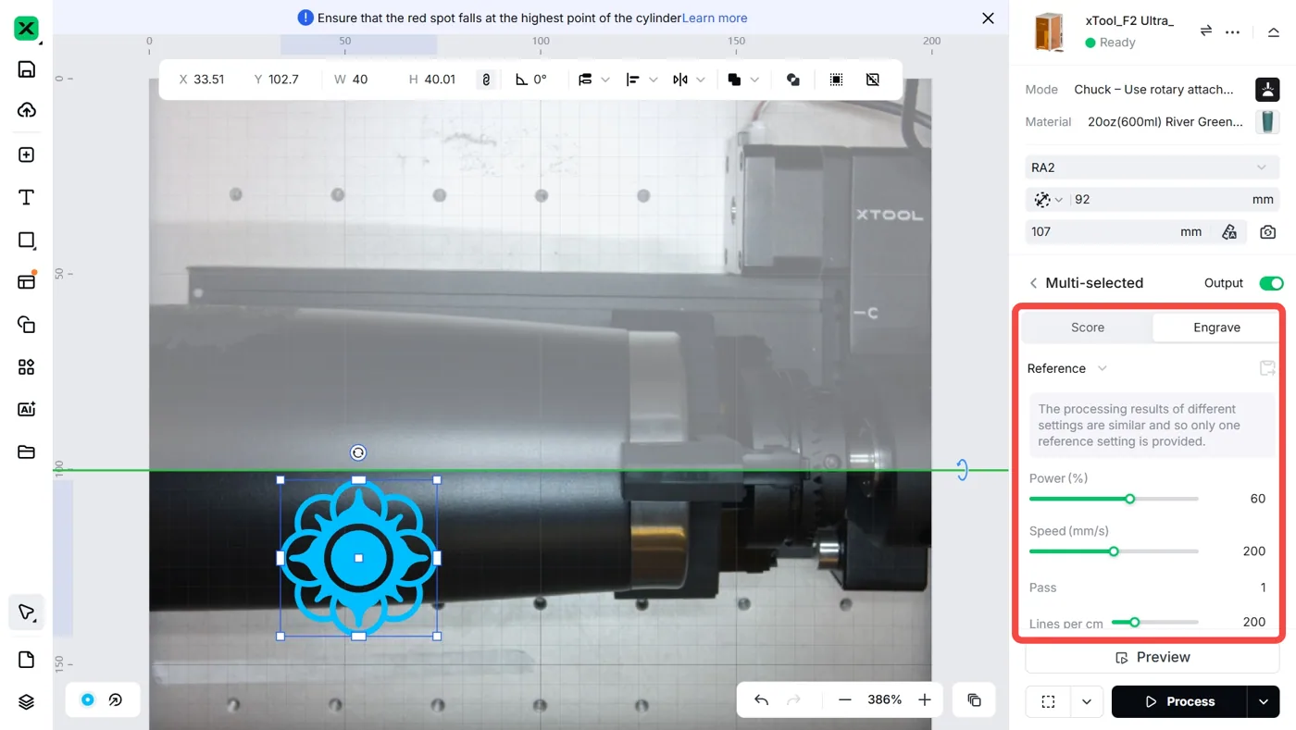Switch to the Score tab

(x=1088, y=328)
